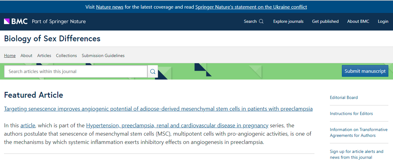Select the Home tab
Image resolution: width=393 pixels, height=160 pixels.
[10, 55]
